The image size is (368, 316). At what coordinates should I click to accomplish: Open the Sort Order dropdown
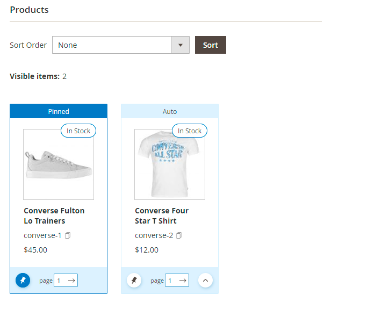tap(112, 45)
